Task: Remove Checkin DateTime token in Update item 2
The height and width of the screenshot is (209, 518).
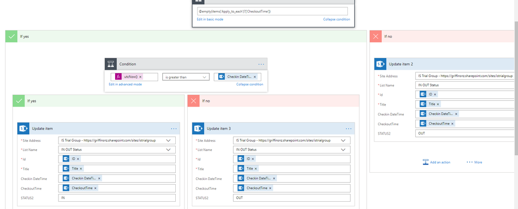Action: 456,114
